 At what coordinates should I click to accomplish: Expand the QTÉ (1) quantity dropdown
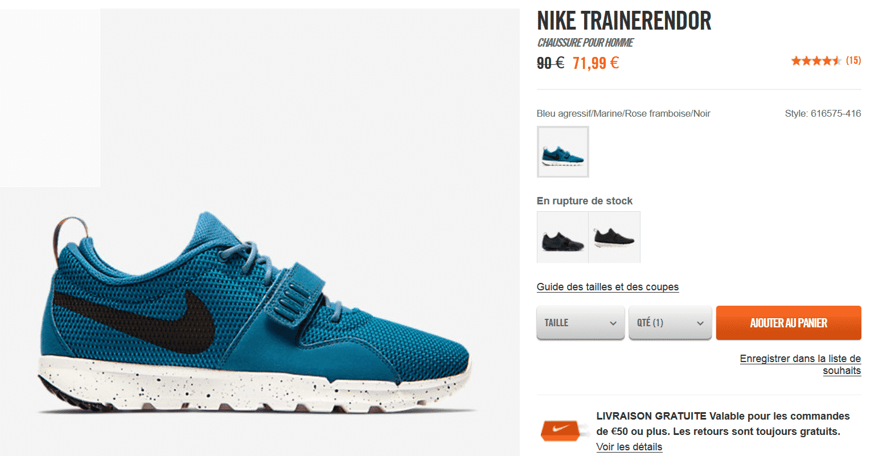[x=670, y=323]
